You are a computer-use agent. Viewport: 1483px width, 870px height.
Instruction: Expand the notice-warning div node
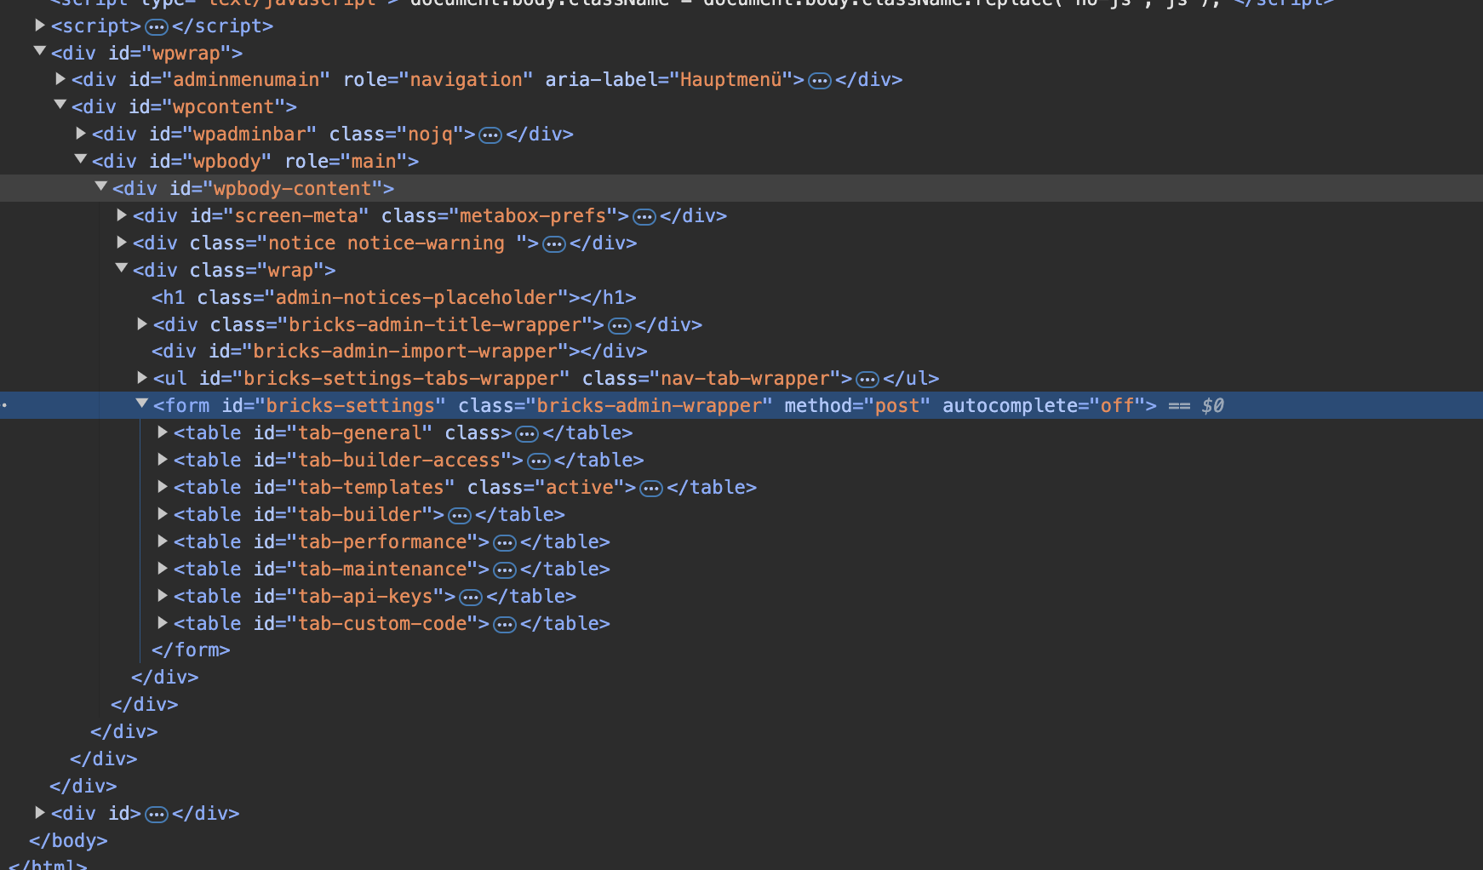pyautogui.click(x=121, y=242)
